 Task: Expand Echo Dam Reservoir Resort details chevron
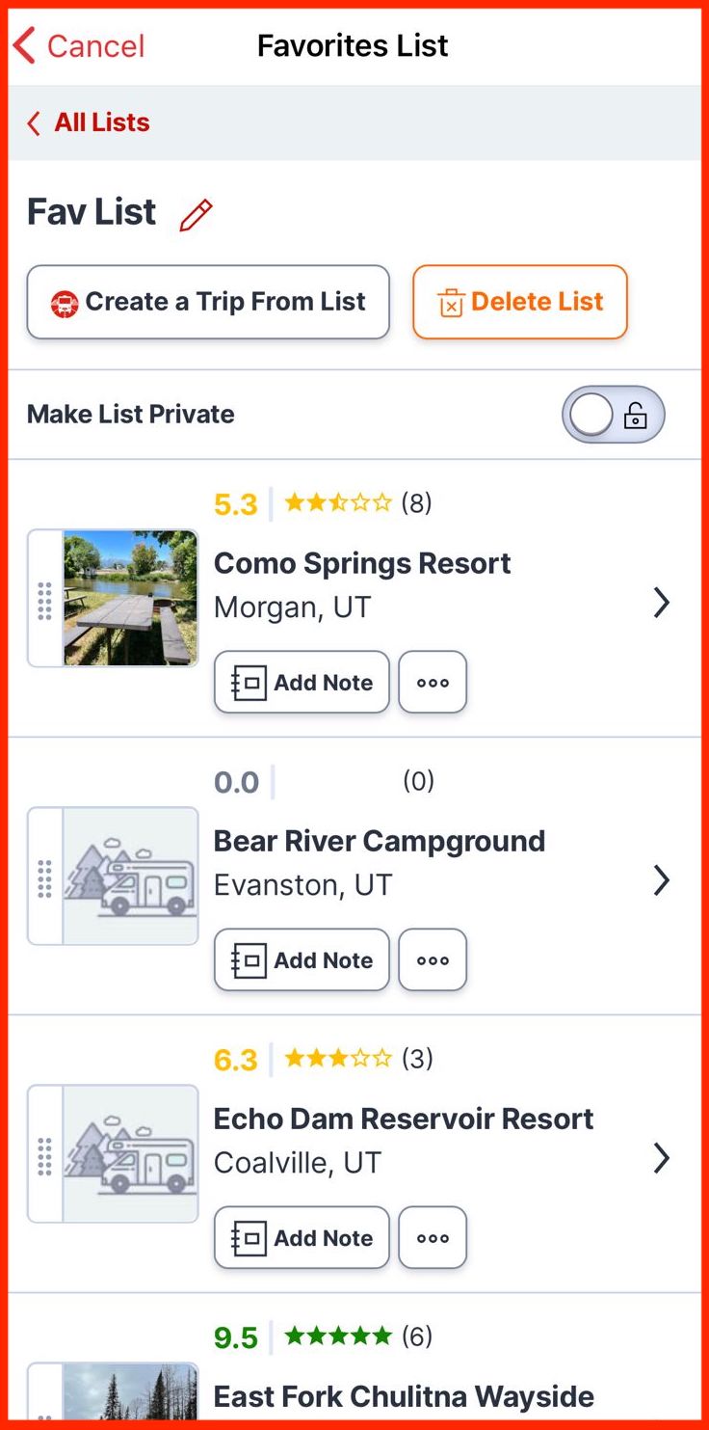(x=661, y=1158)
